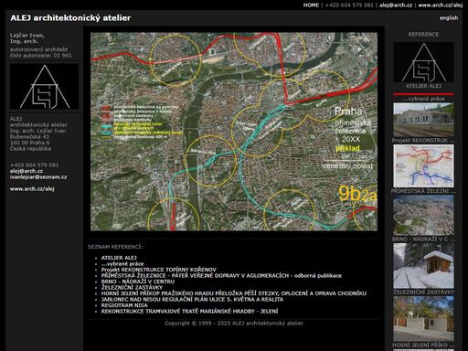Click the +420 604 579 081 number in top bar
This screenshot has height=351, width=468.
pyautogui.click(x=349, y=5)
